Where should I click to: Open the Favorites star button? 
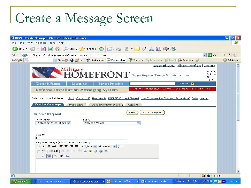pyautogui.click(x=88, y=49)
